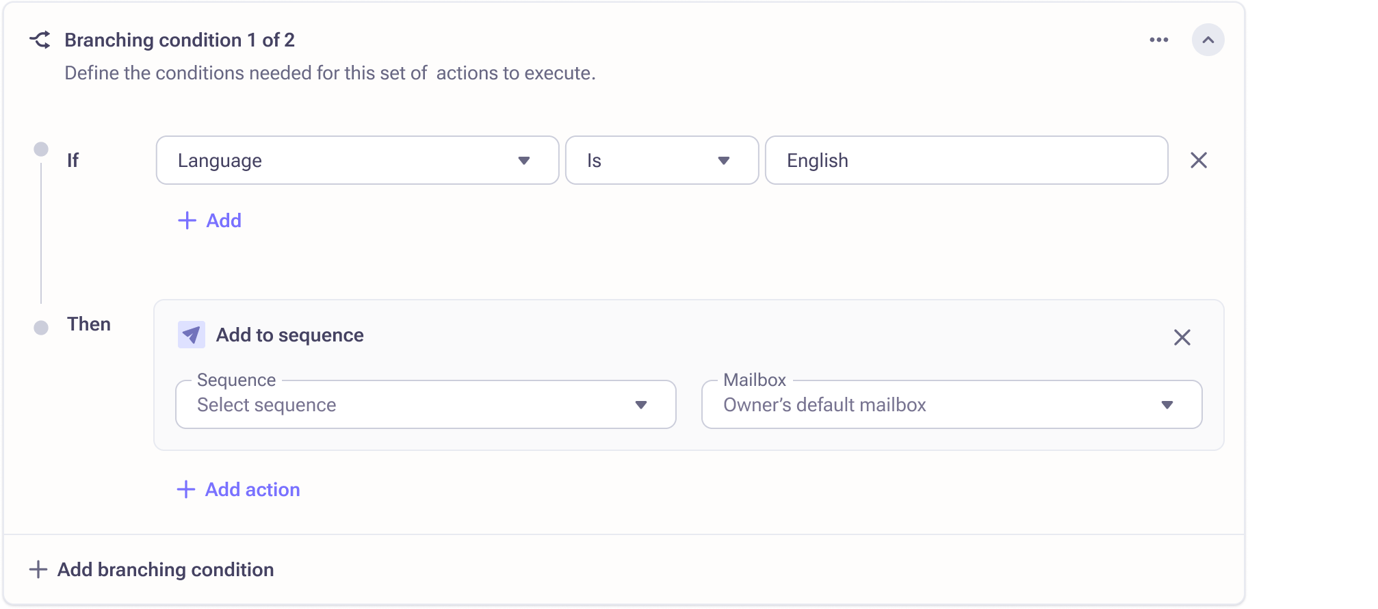Click the Add action link
The image size is (1378, 609).
[252, 489]
